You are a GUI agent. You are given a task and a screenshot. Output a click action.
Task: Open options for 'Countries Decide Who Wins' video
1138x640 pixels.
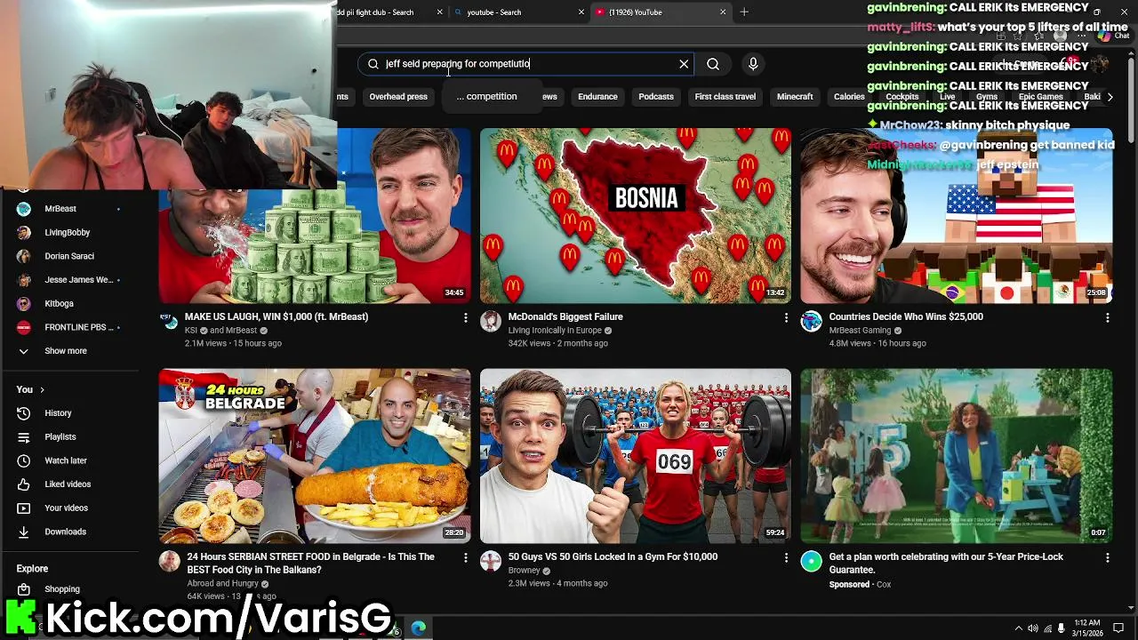click(x=1107, y=317)
